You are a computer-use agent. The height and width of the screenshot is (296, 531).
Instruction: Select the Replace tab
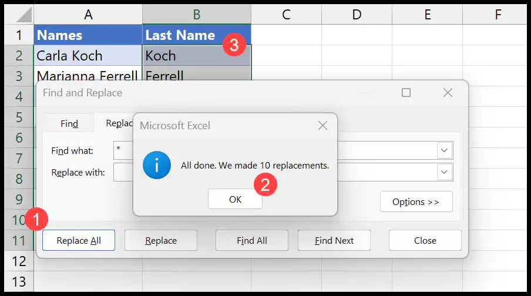[119, 123]
